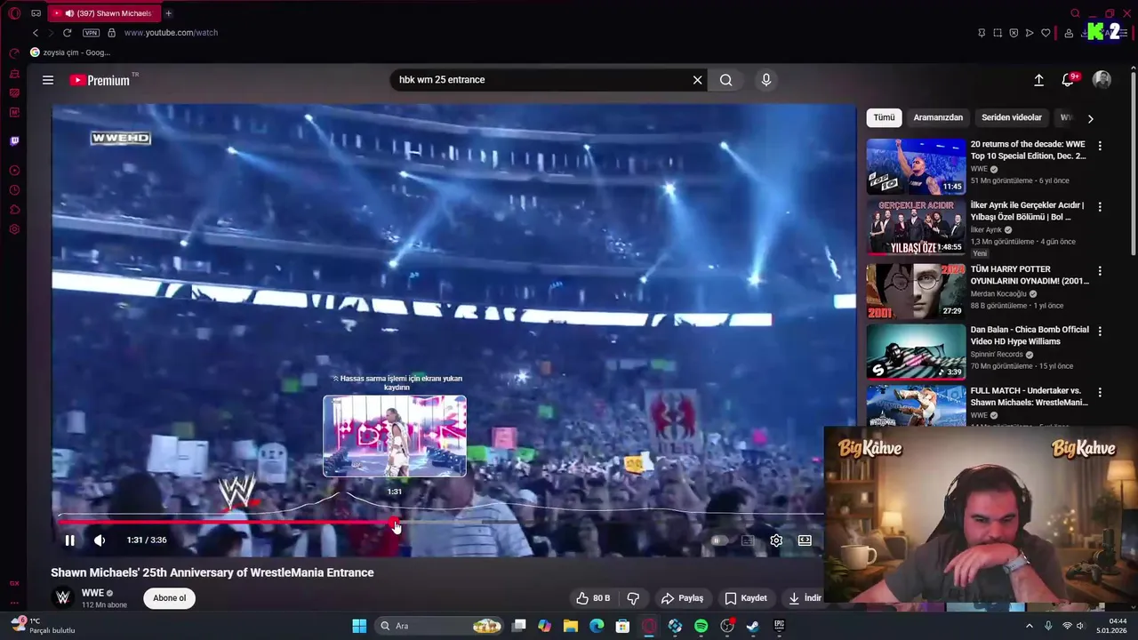Switch to theater mode view
The width and height of the screenshot is (1138, 640).
pos(805,540)
